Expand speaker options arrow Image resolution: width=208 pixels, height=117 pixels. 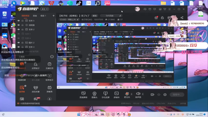point(143,94)
